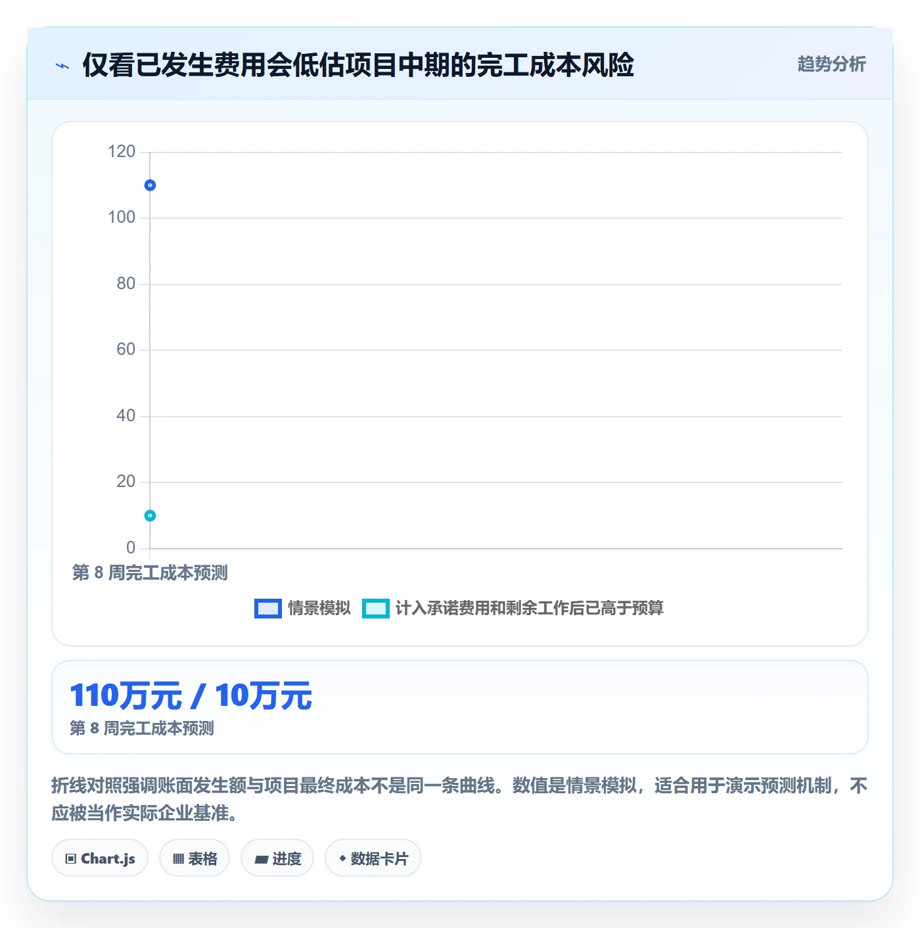Screen dimensions: 920x928
Task: Select the 数据卡片 tag chip
Action: point(373,858)
